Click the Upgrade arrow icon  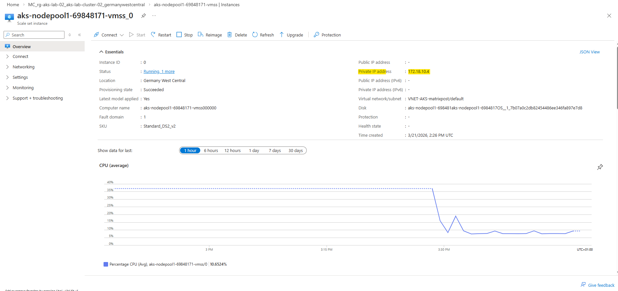[x=282, y=35]
